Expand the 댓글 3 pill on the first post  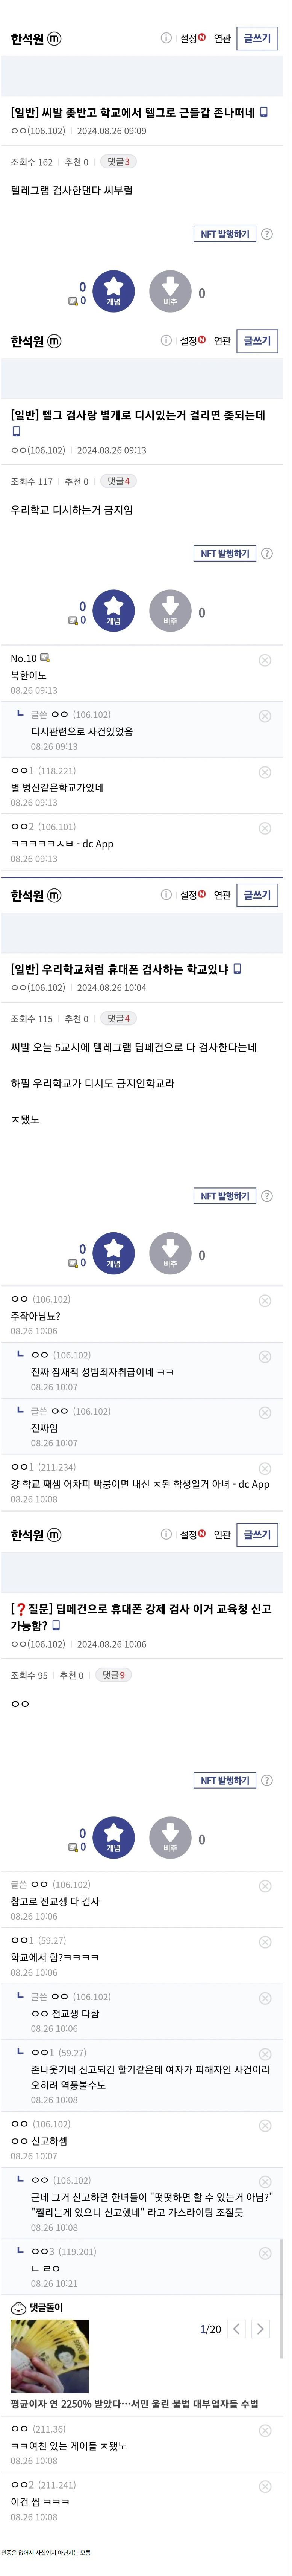(119, 161)
